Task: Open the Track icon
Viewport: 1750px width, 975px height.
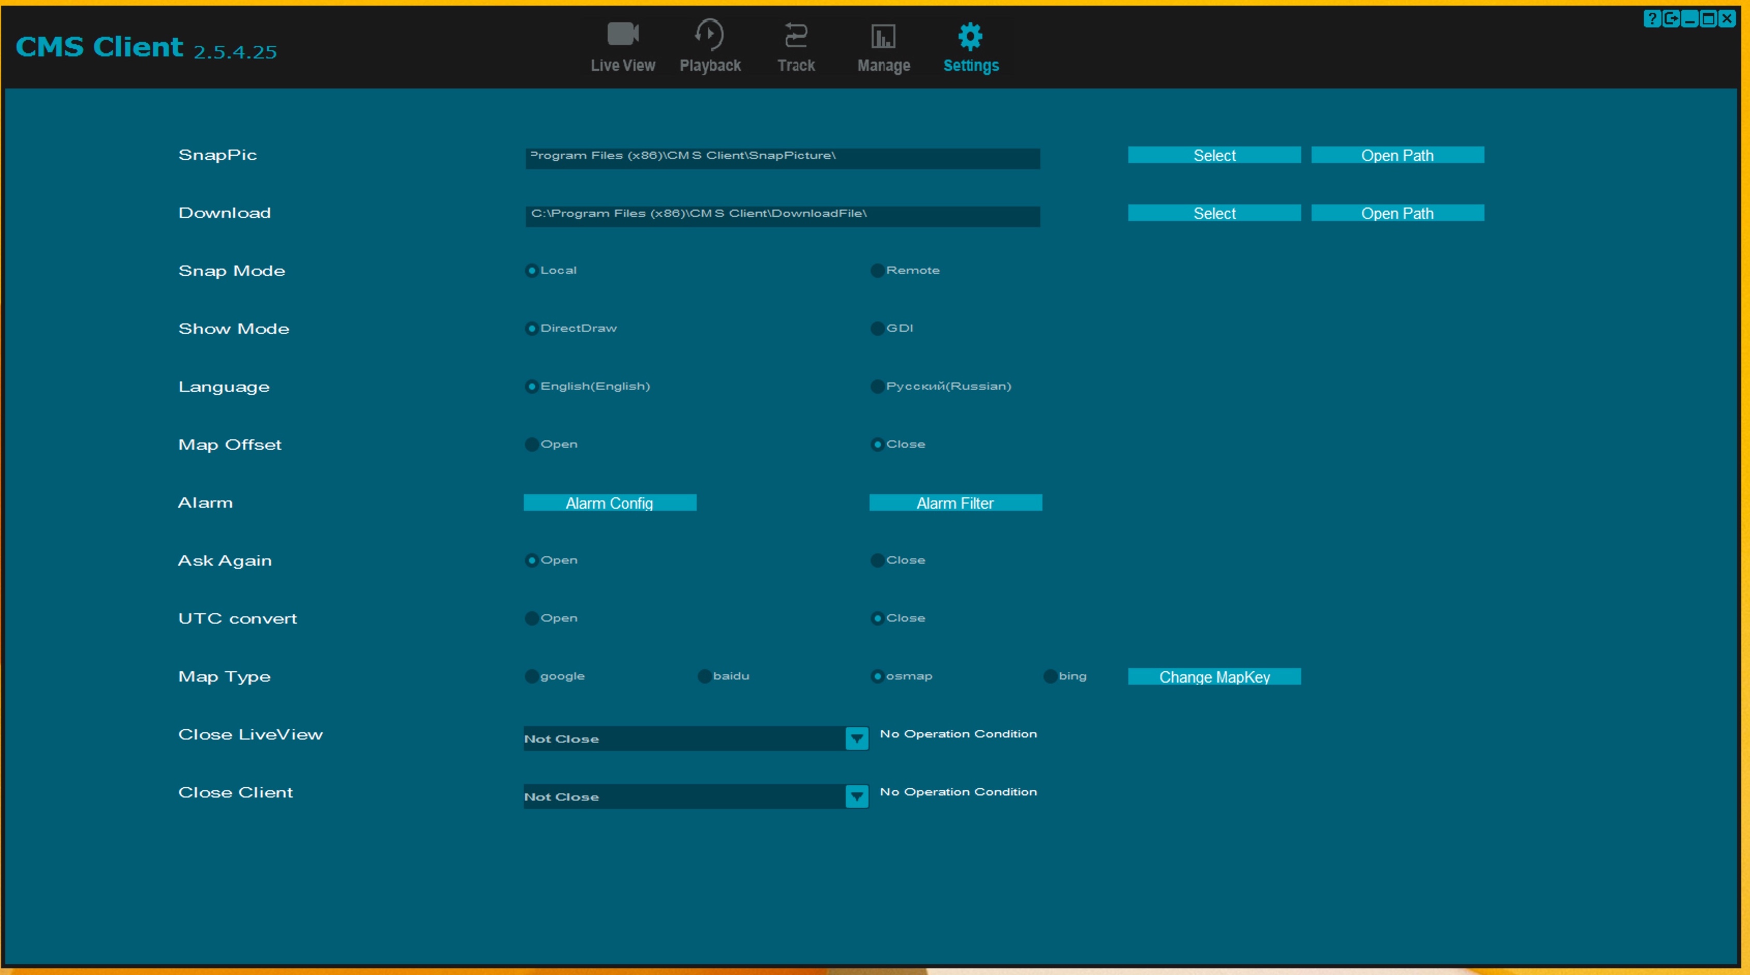Action: (x=796, y=34)
